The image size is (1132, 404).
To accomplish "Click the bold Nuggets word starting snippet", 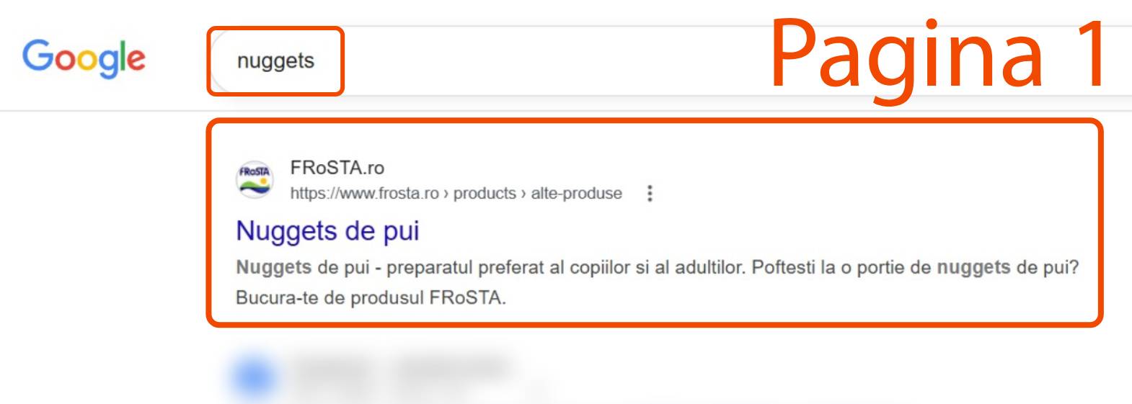I will coord(273,267).
